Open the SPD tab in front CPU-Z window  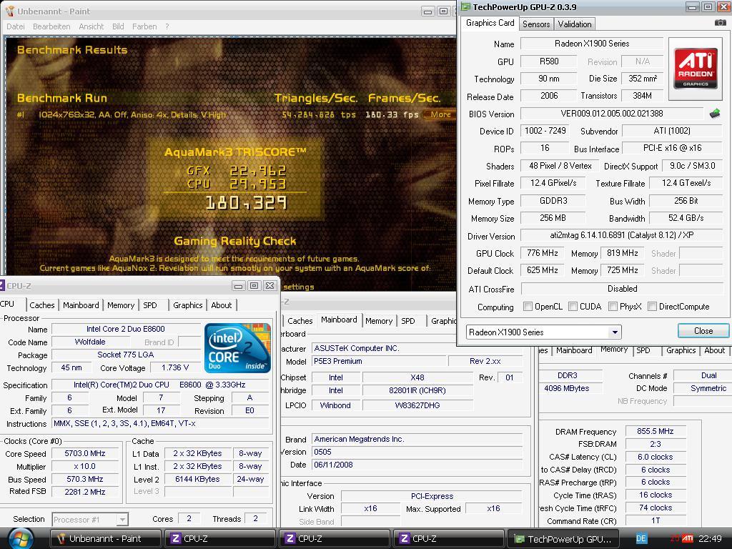click(150, 305)
